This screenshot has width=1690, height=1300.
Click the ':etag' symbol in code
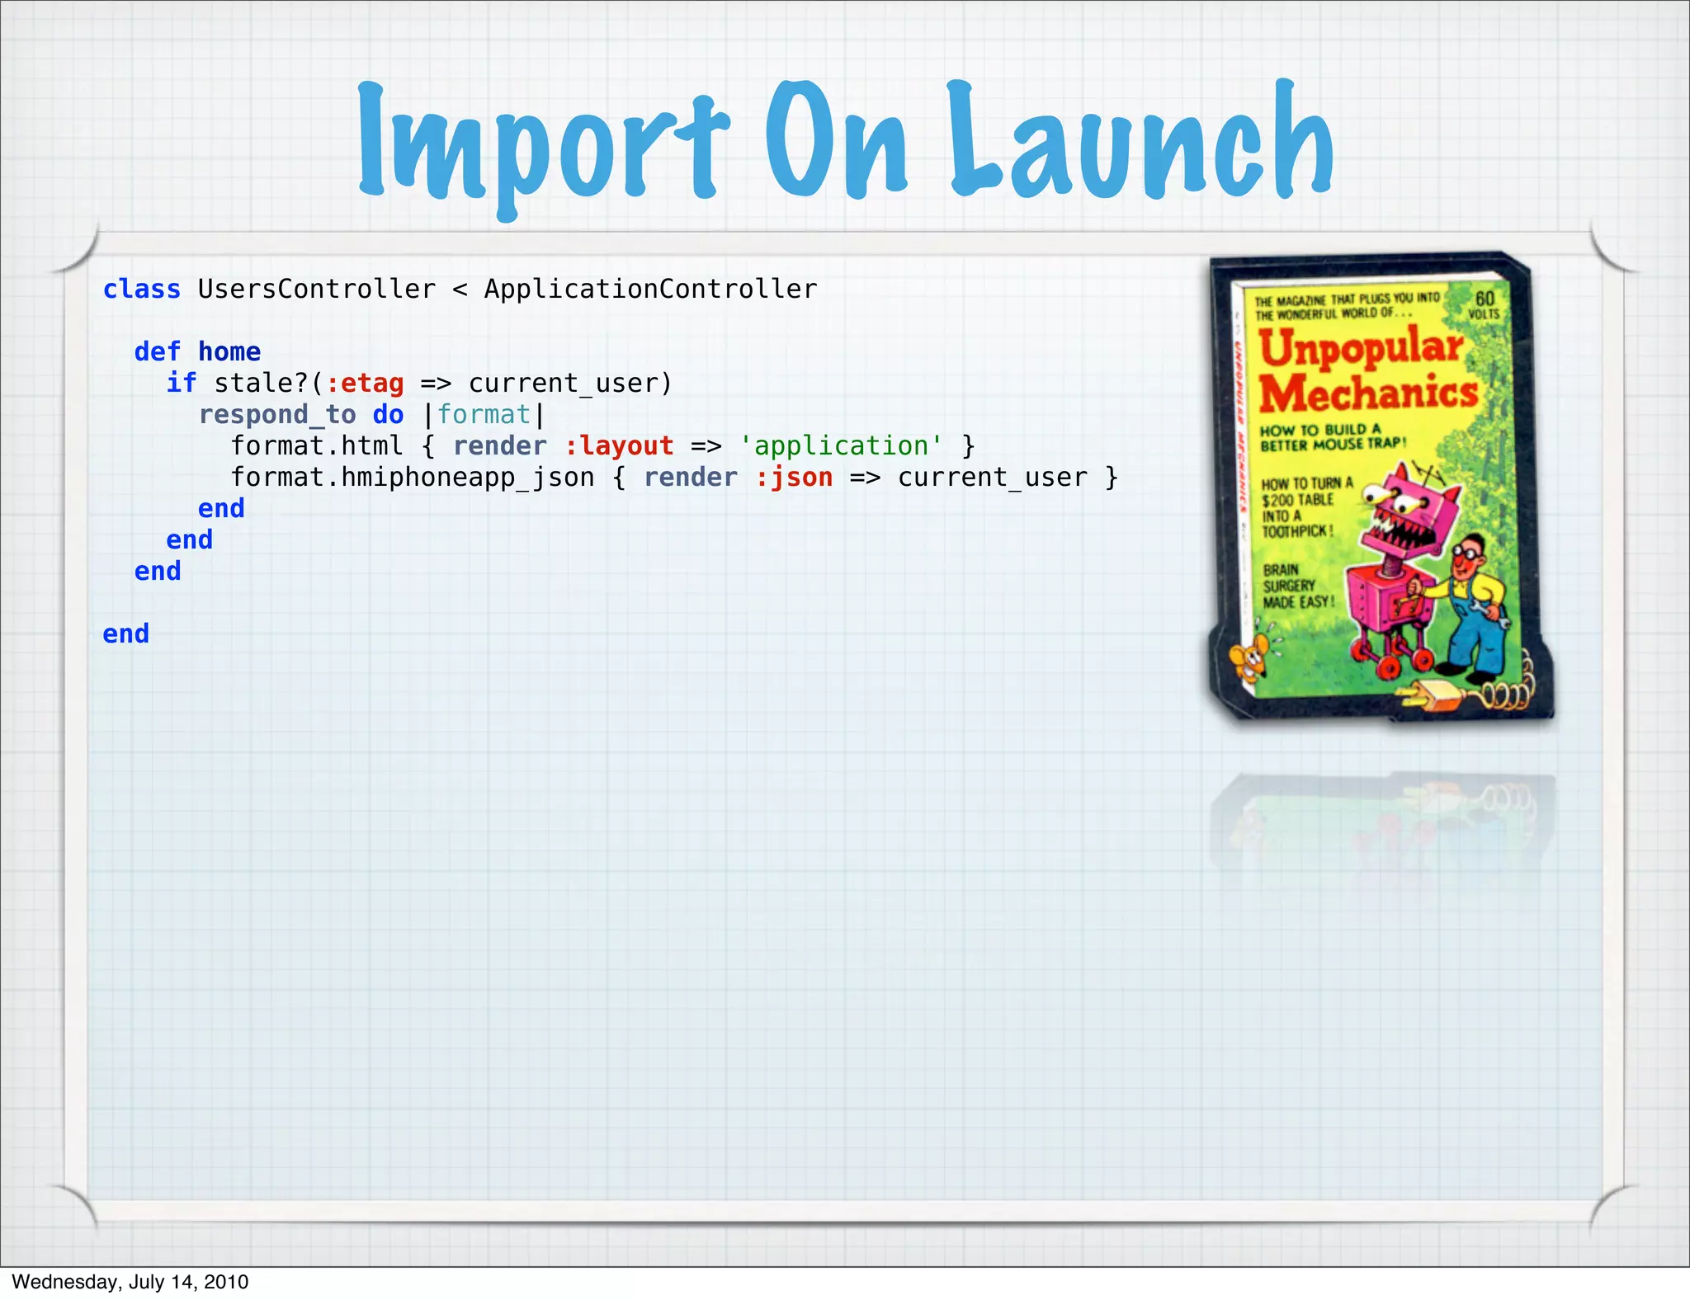[365, 384]
